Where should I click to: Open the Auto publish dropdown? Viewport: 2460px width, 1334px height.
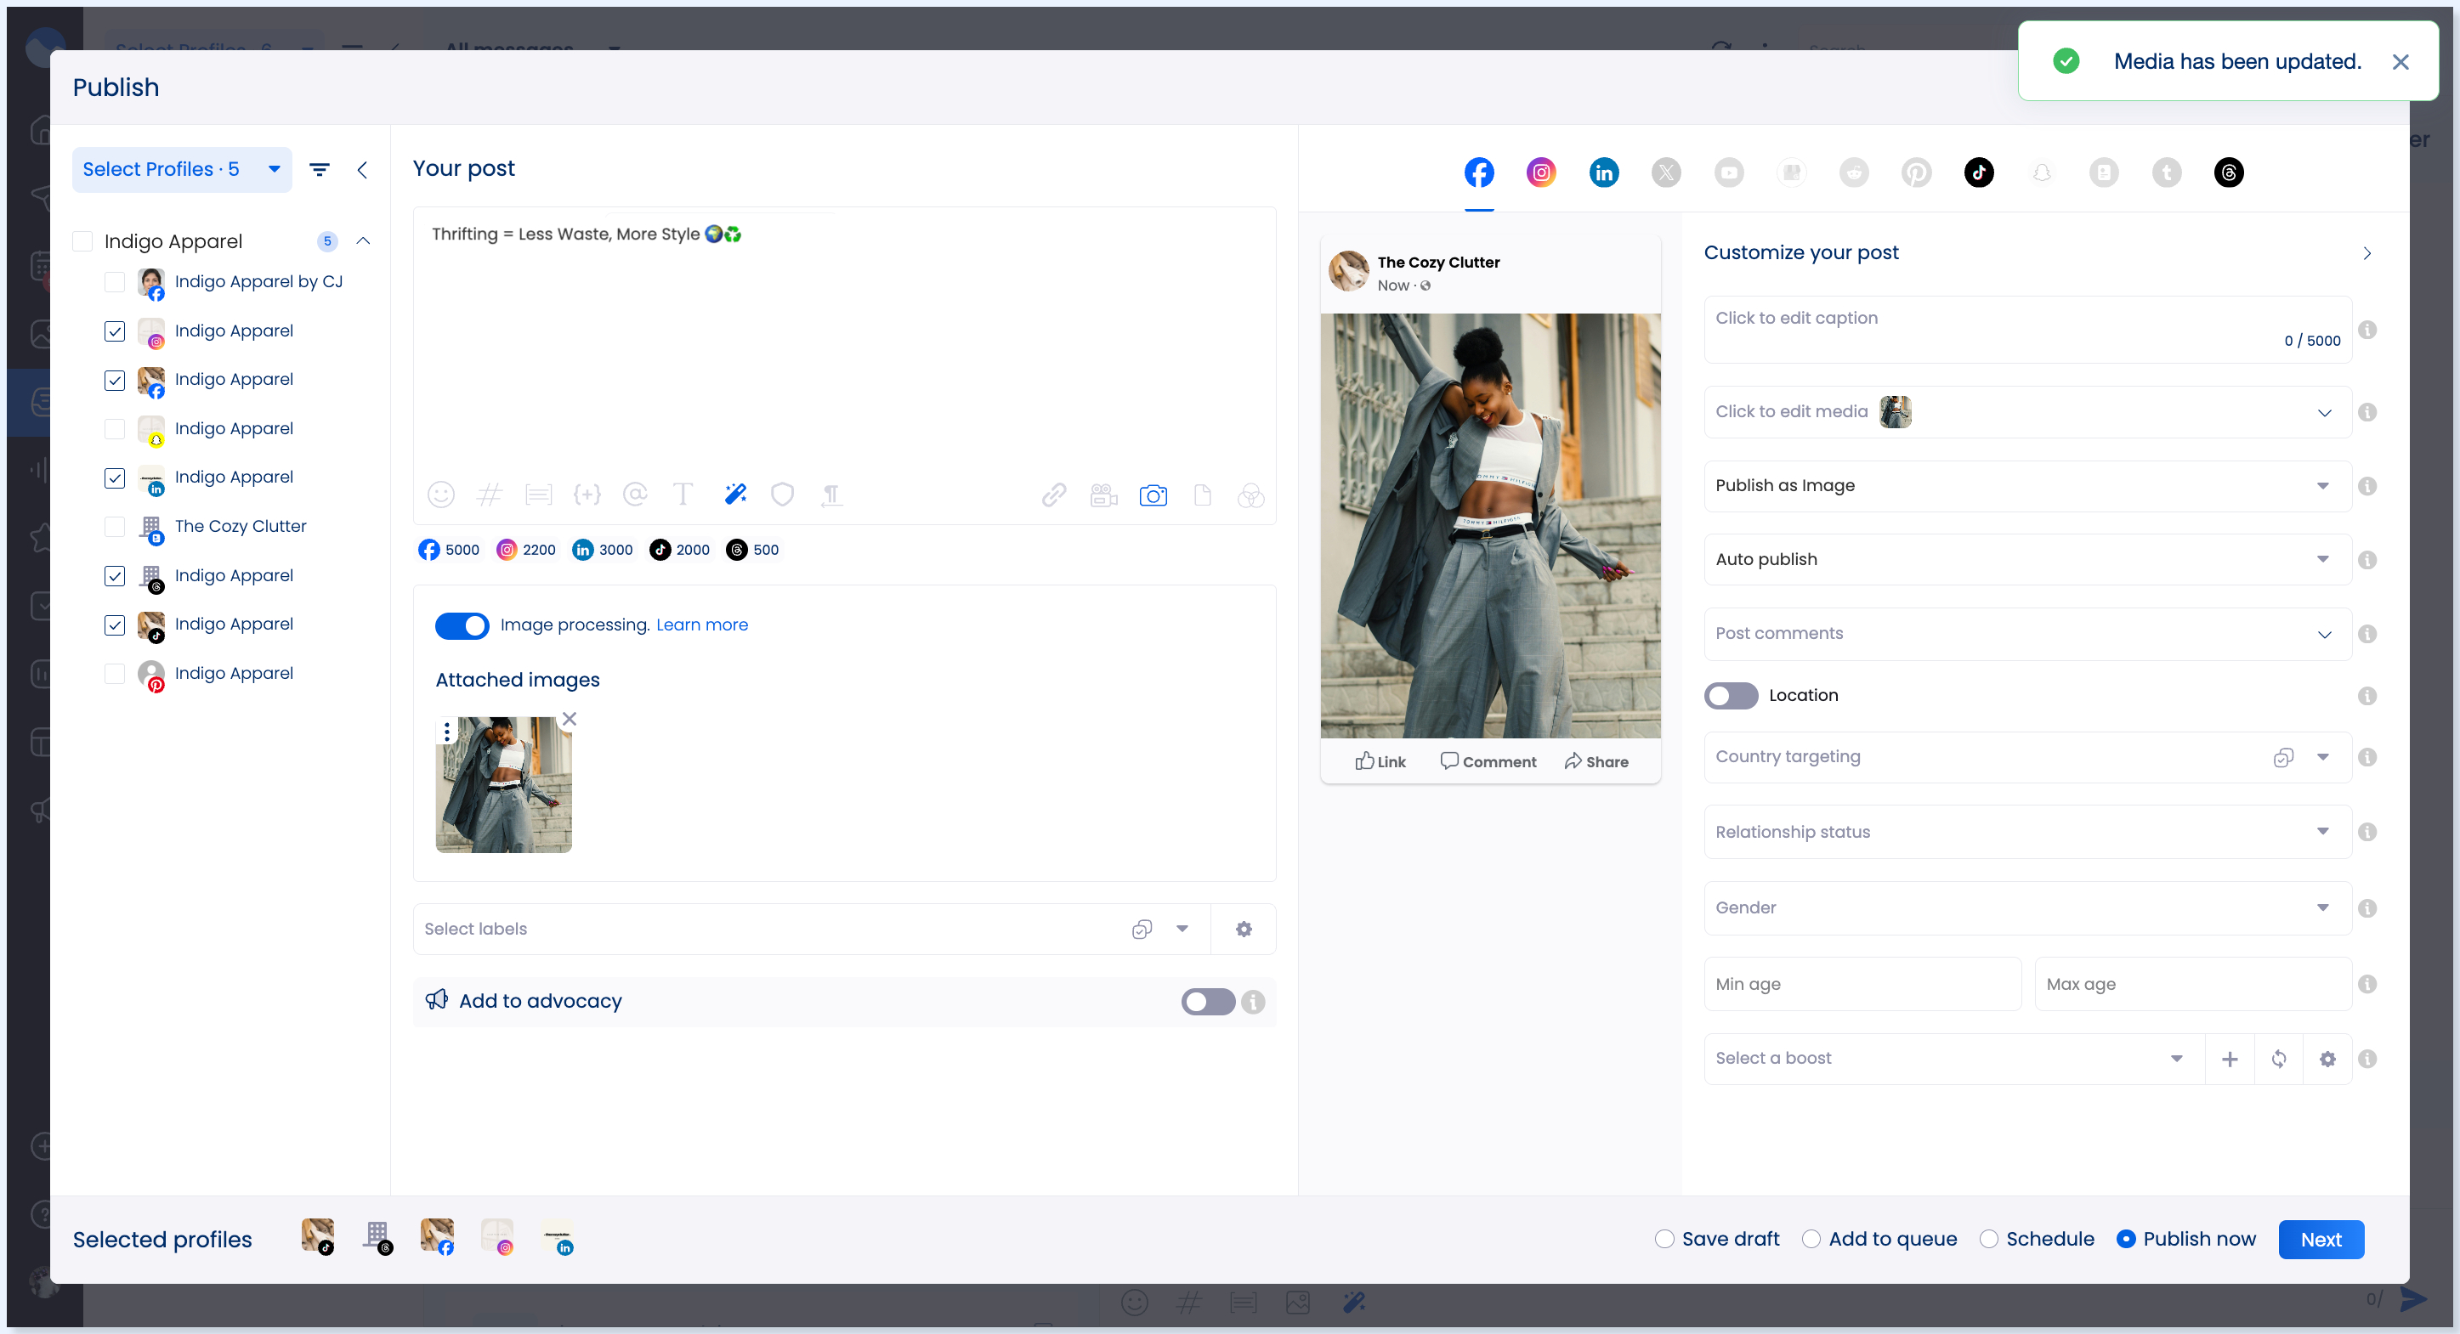click(2027, 560)
